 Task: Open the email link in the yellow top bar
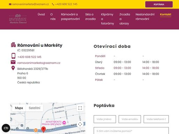(x=30, y=4)
